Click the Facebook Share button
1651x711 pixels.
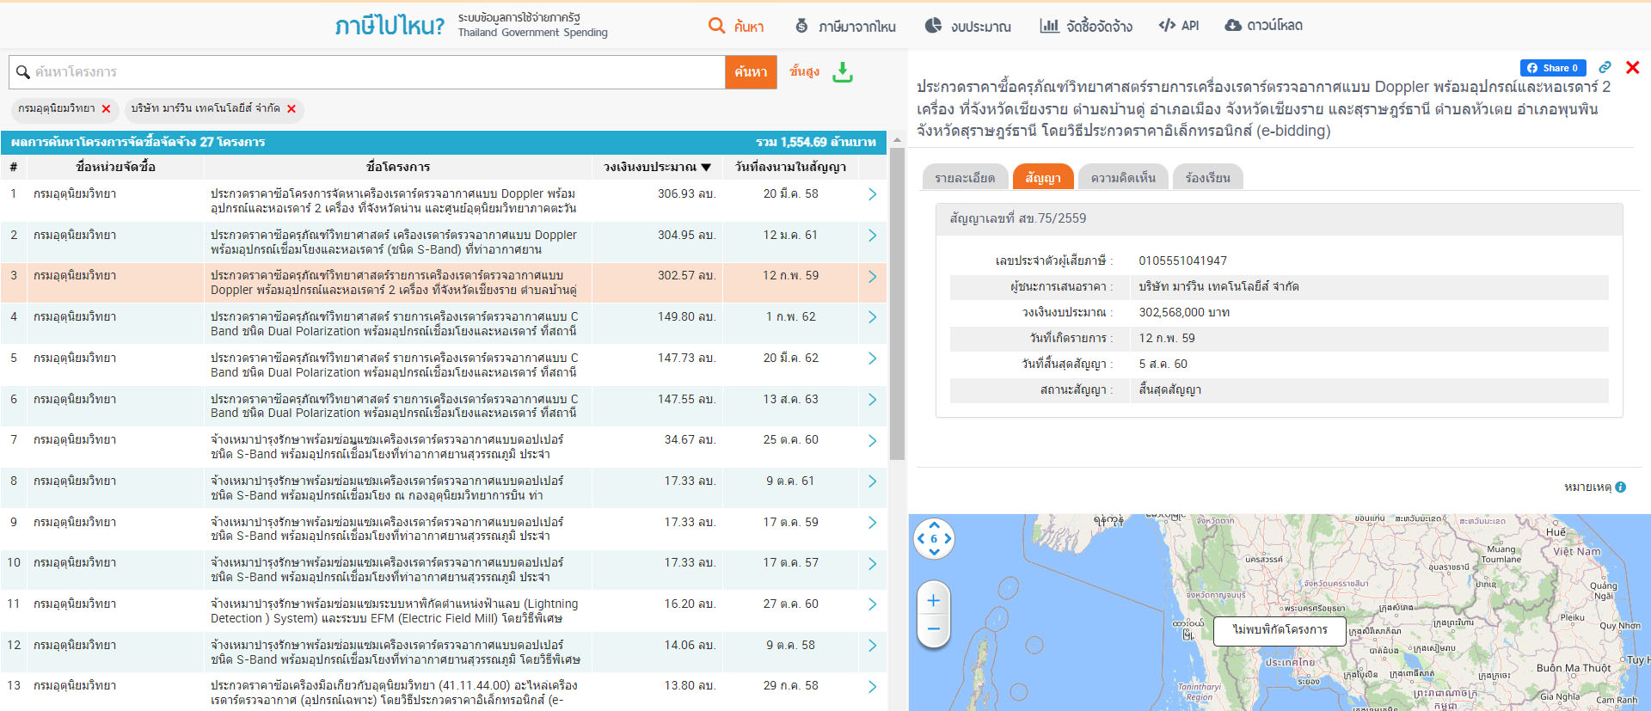coord(1552,68)
